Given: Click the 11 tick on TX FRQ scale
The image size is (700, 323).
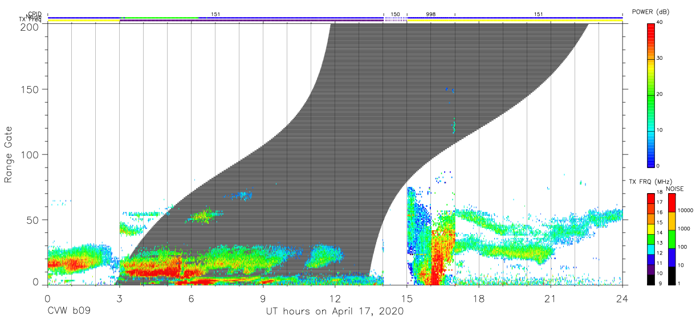Looking at the screenshot, I should 660,263.
